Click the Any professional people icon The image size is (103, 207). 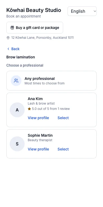click(16, 81)
